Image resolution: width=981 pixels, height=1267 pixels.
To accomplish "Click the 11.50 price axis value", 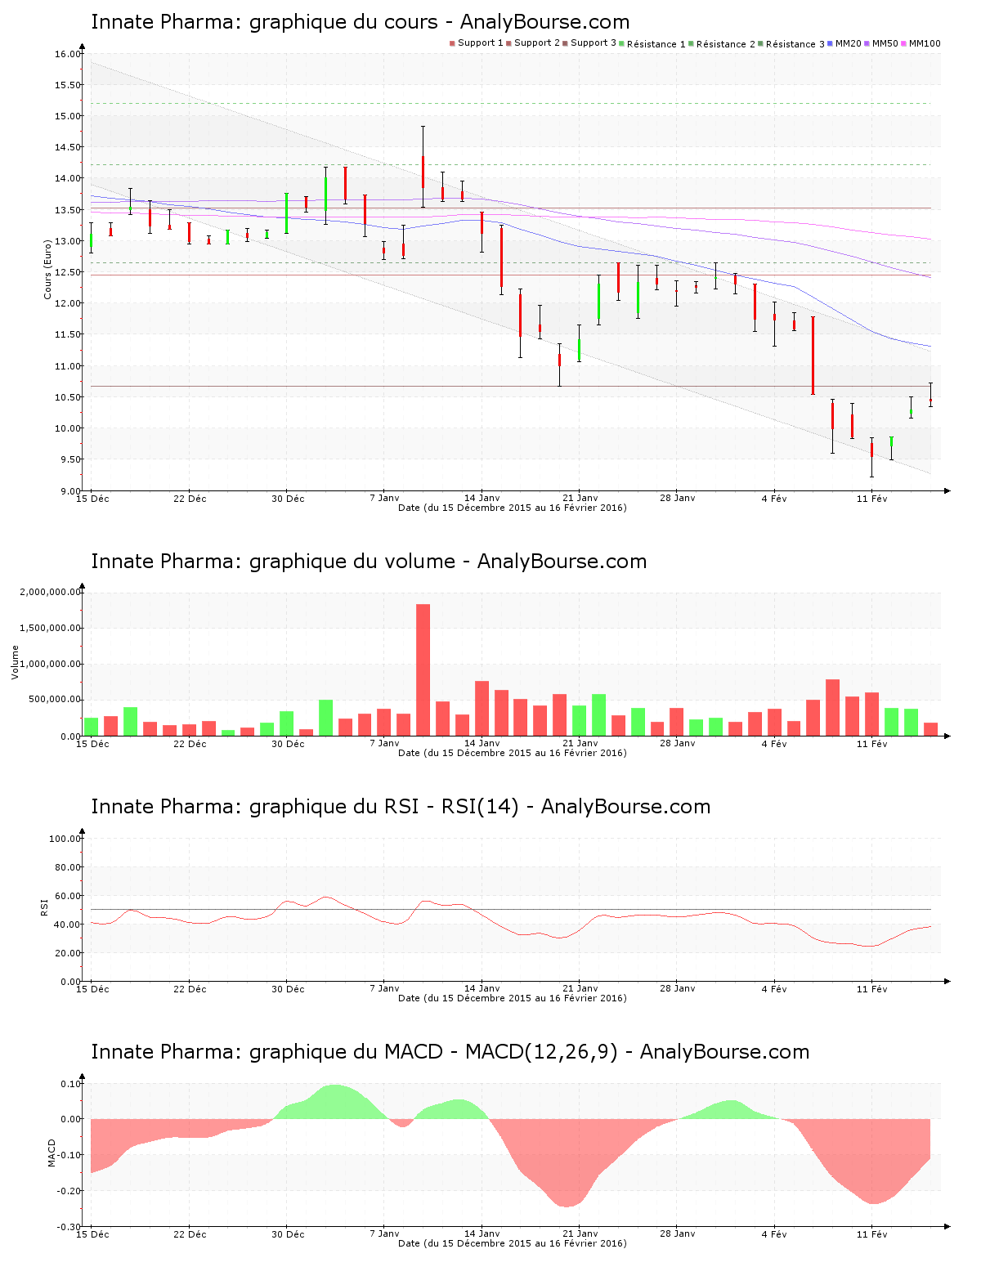I will tap(68, 334).
